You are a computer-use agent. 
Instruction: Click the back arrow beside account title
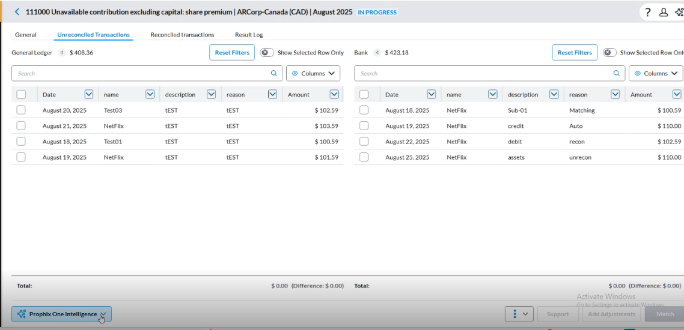[x=17, y=12]
